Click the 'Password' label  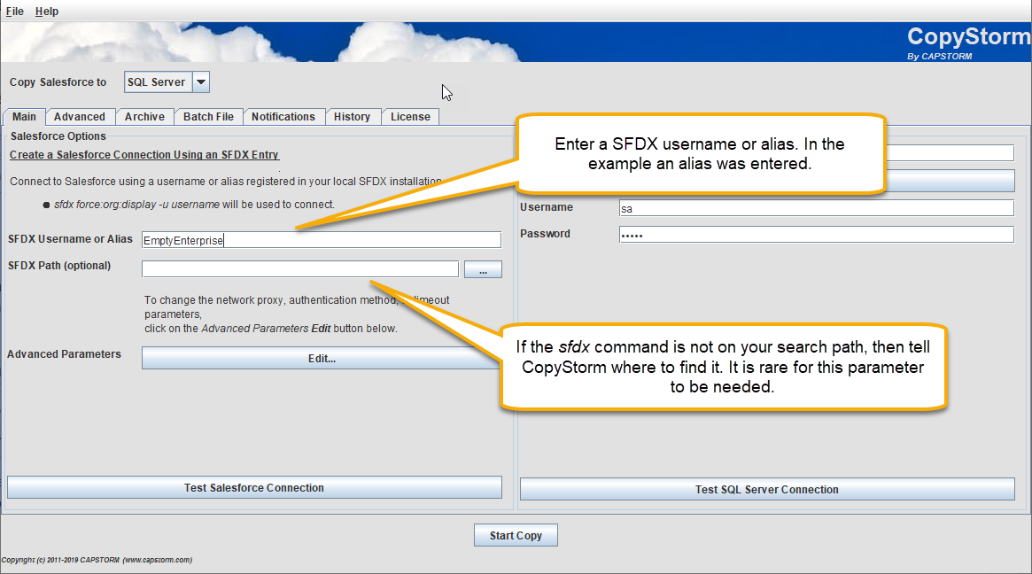(545, 234)
